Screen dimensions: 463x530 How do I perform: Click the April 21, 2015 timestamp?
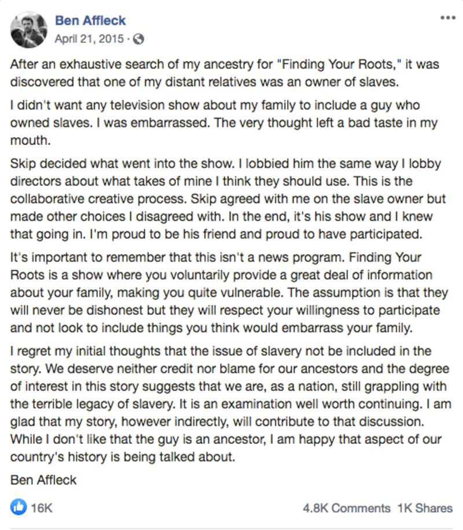pyautogui.click(x=89, y=39)
